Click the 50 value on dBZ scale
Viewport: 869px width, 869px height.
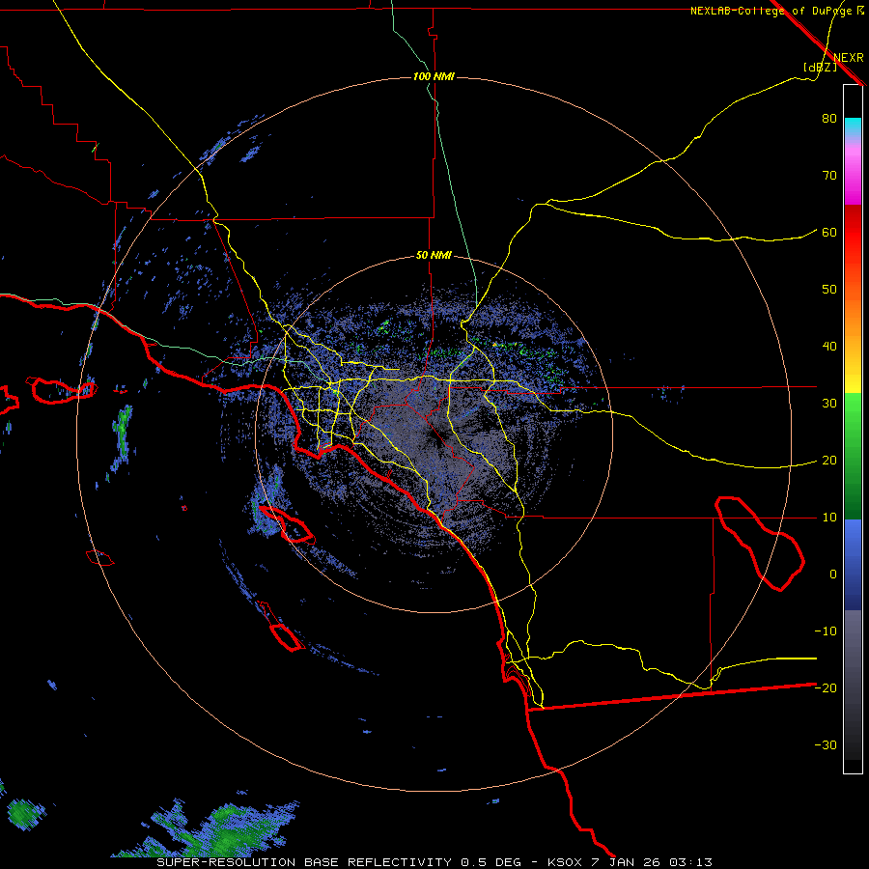click(x=829, y=290)
